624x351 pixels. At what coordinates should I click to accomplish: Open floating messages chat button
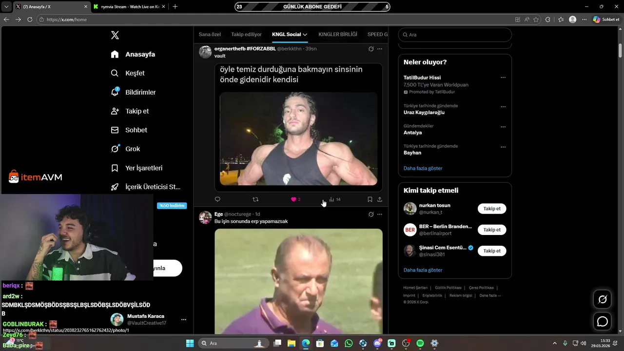tap(603, 322)
